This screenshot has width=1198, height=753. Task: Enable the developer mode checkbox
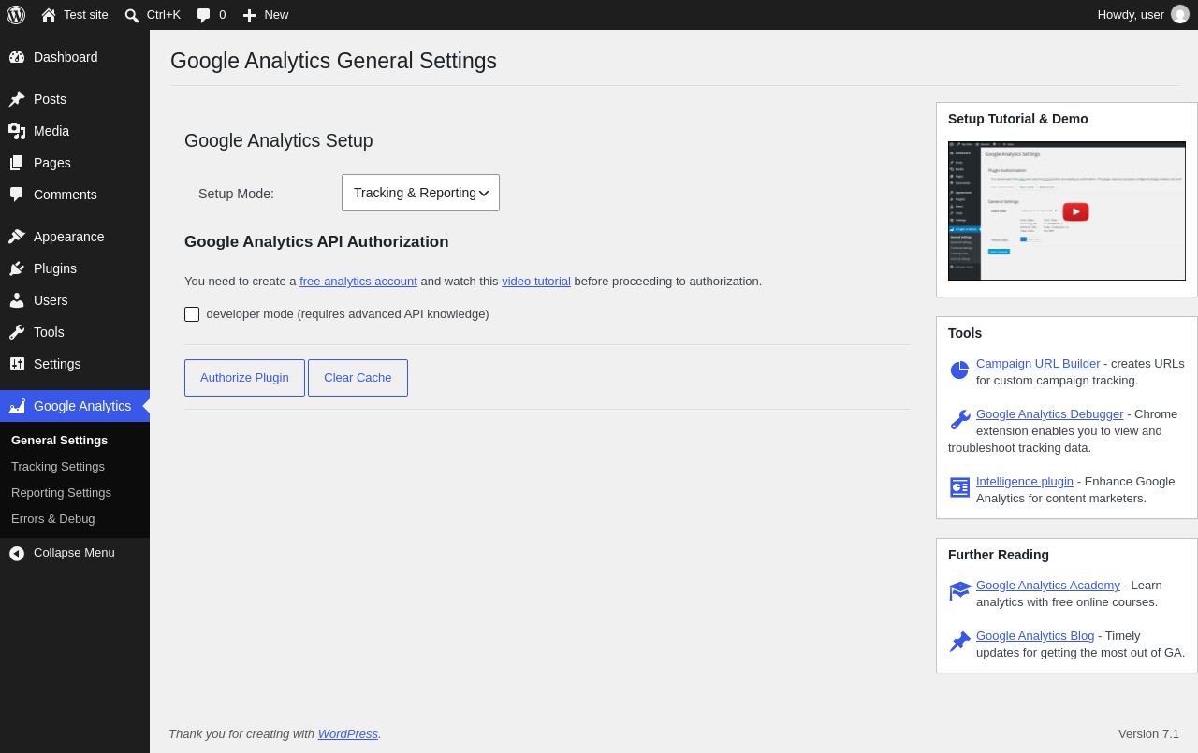coord(192,314)
